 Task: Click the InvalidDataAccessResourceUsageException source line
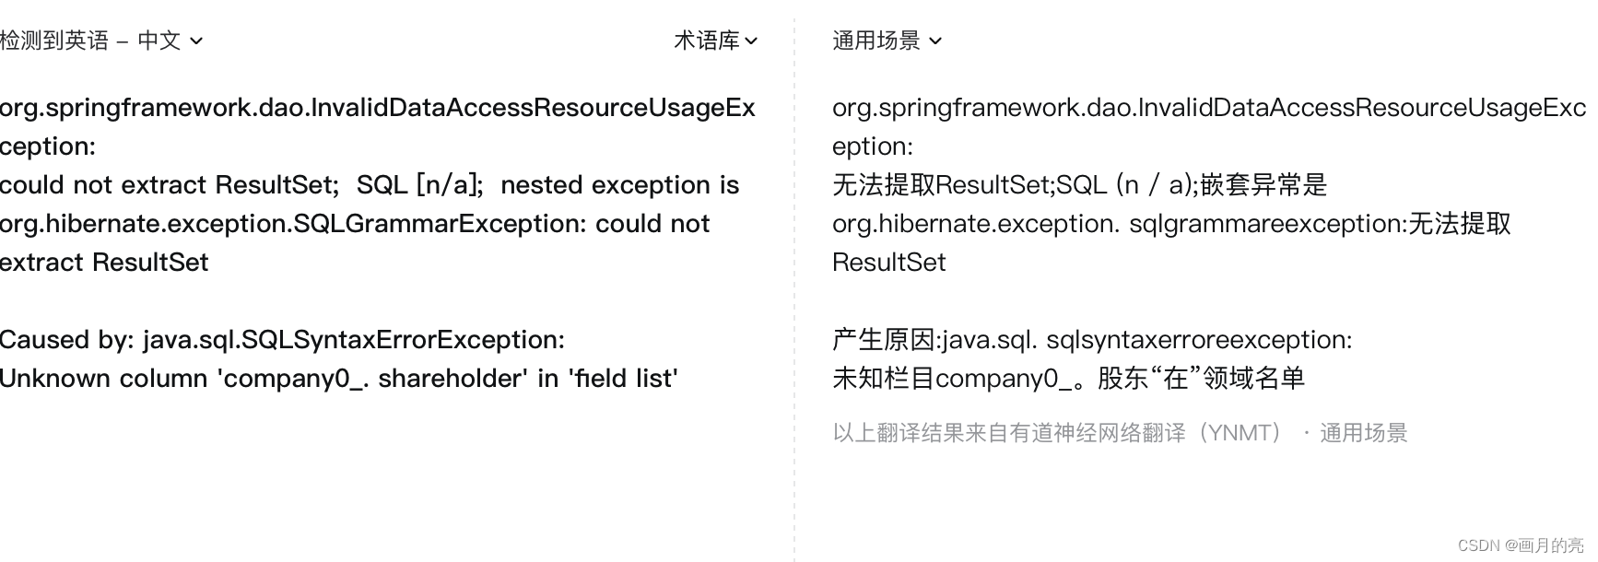pyautogui.click(x=378, y=108)
